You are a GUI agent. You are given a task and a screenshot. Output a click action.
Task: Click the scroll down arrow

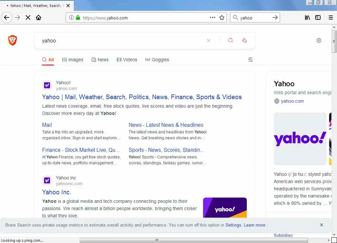tap(334, 235)
